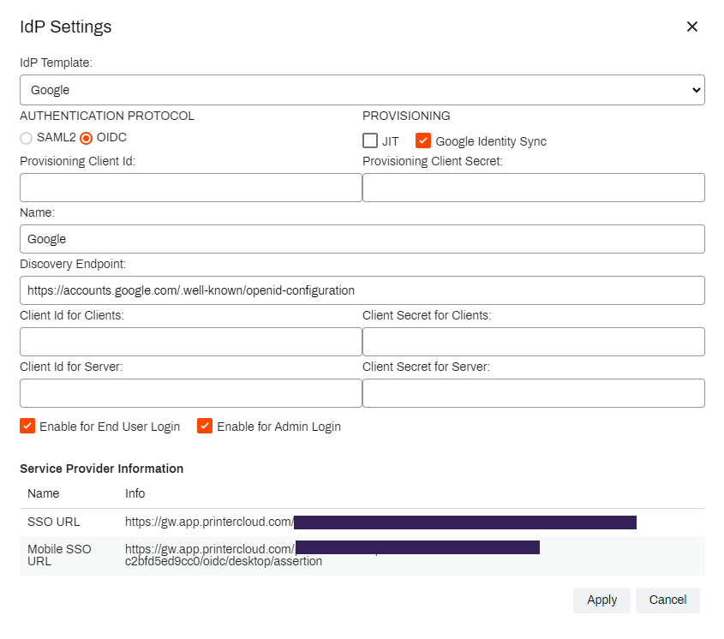Focus the Client Secret for Server field

pos(533,393)
